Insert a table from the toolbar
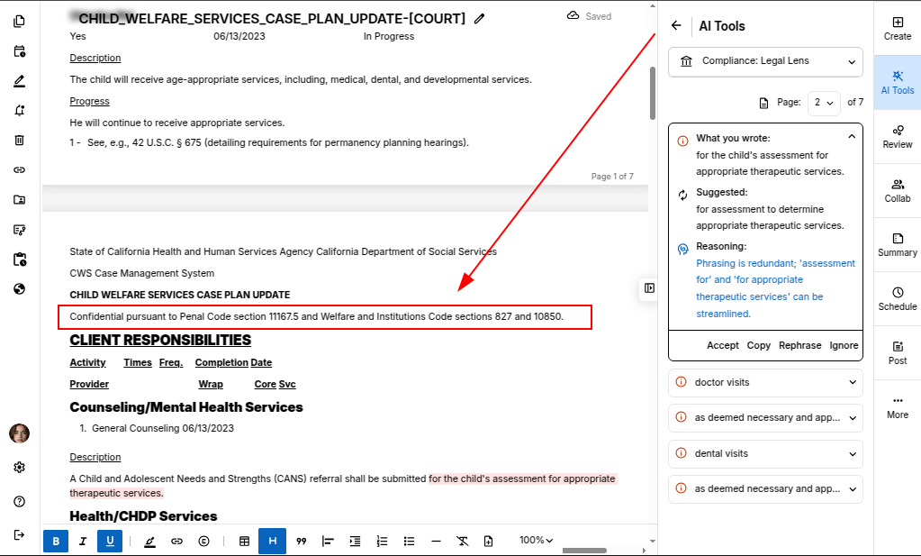Image resolution: width=921 pixels, height=556 pixels. pos(244,541)
